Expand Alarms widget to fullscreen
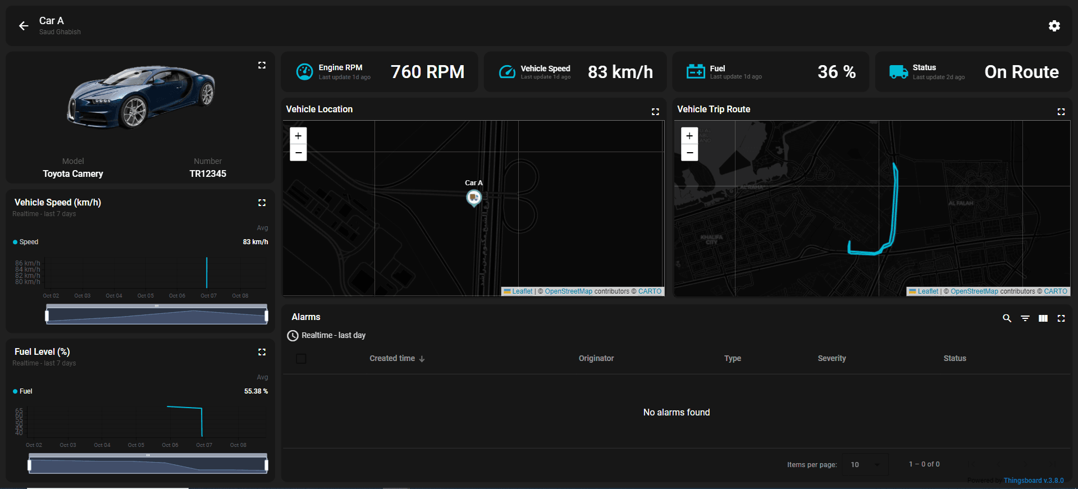Image resolution: width=1078 pixels, height=489 pixels. pyautogui.click(x=1061, y=318)
